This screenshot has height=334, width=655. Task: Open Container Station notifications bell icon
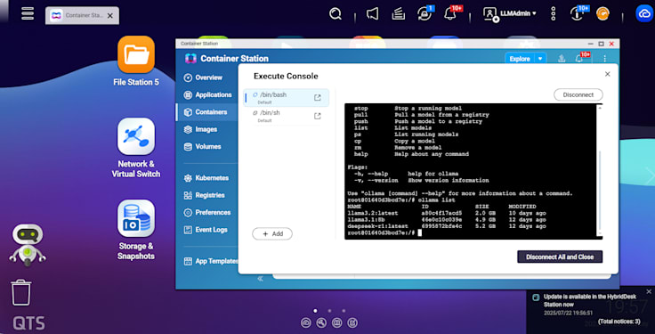[579, 58]
